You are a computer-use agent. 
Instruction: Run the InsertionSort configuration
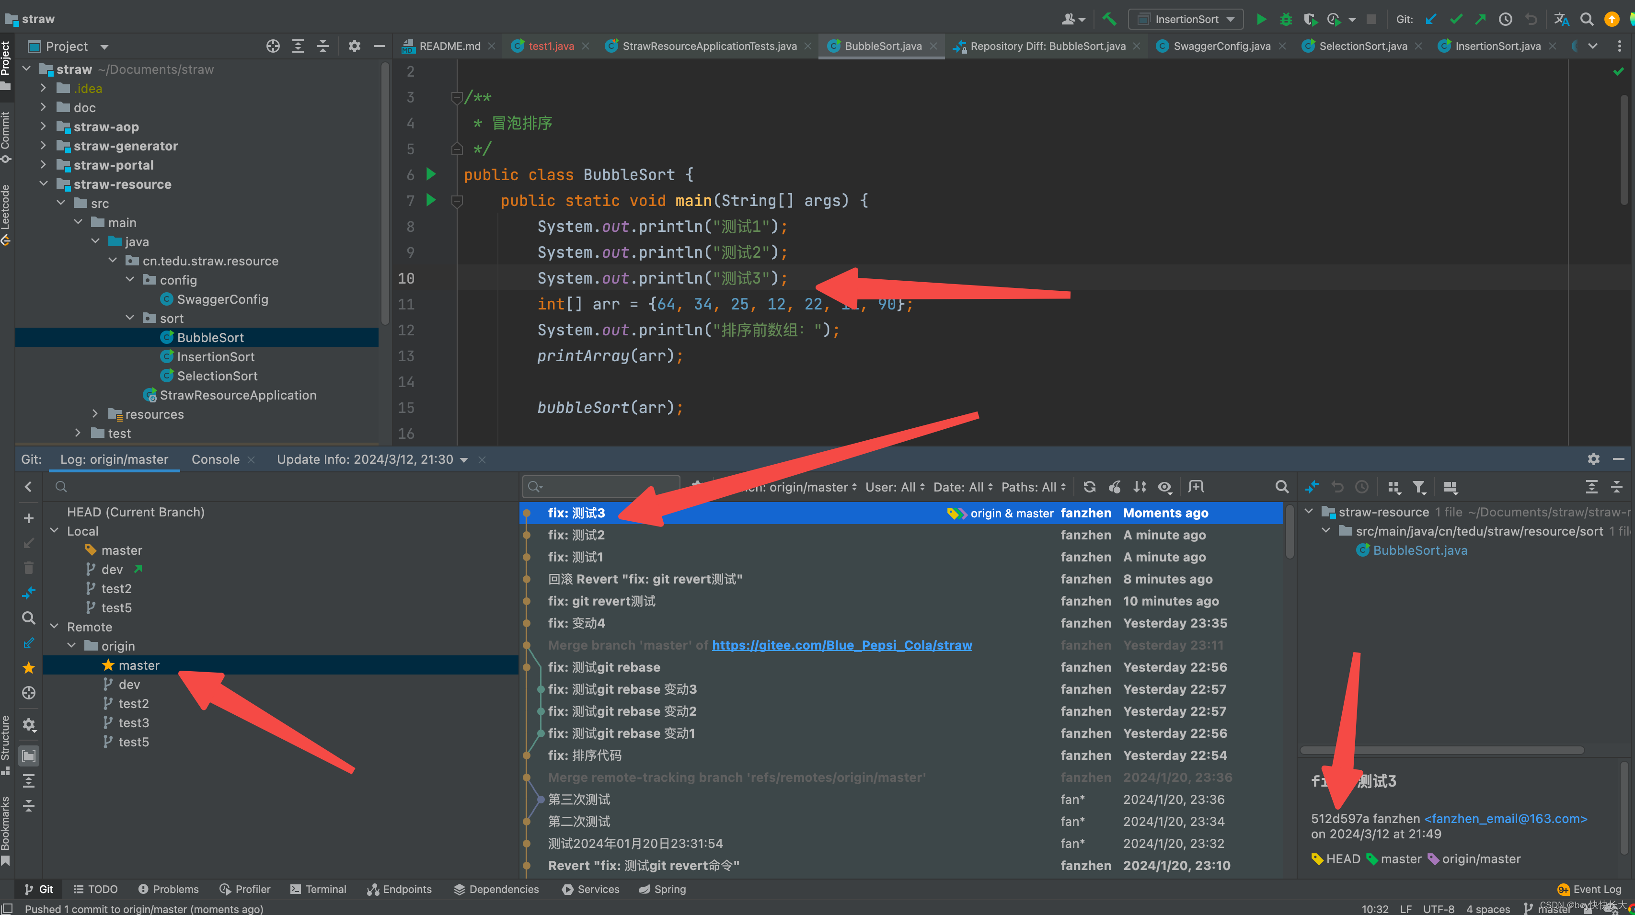[x=1261, y=19]
